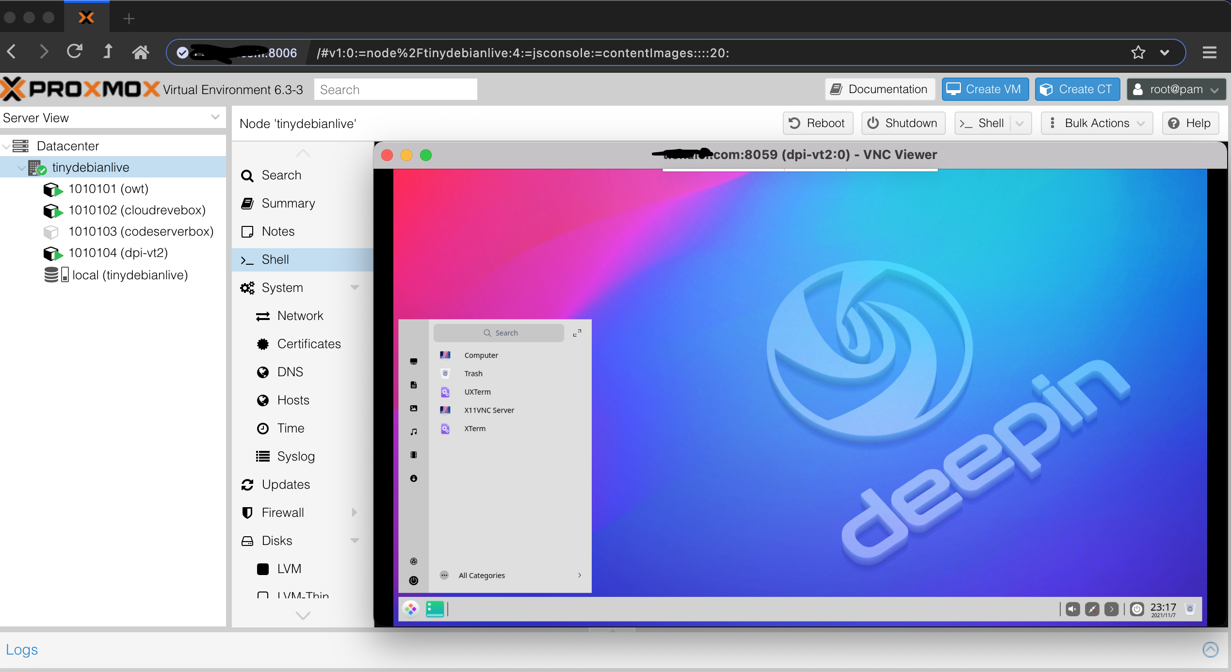The height and width of the screenshot is (672, 1231).
Task: Open the Shell button dropdown arrow
Action: [x=1020, y=123]
